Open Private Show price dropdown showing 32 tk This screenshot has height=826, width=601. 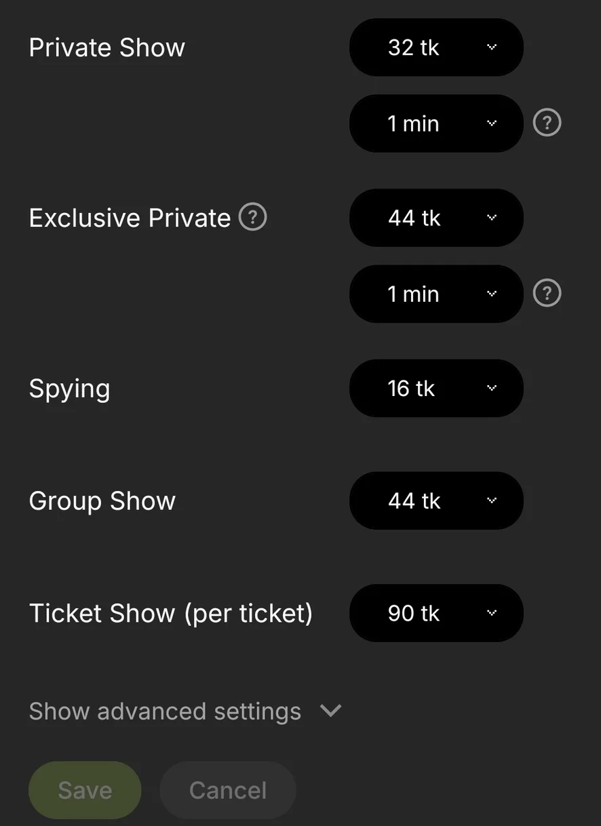coord(435,47)
